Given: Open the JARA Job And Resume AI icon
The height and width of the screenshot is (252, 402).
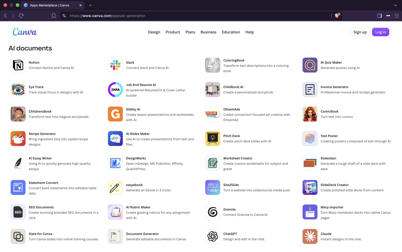Looking at the screenshot, I should [115, 89].
